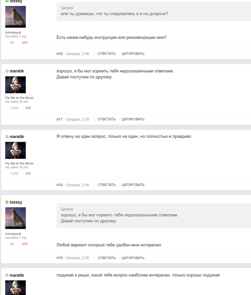251x295 pixels.
Task: Click ОТВЕТИТЬ on post #16
Action: click(x=107, y=54)
